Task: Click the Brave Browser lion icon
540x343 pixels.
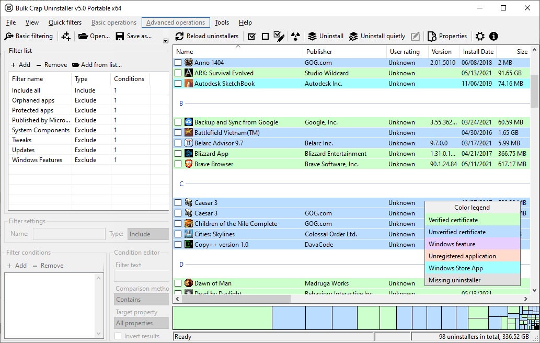Action: tap(188, 164)
